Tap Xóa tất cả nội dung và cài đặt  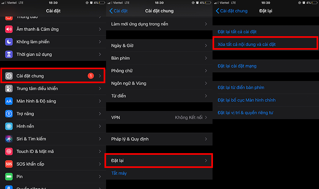pyautogui.click(x=246, y=44)
